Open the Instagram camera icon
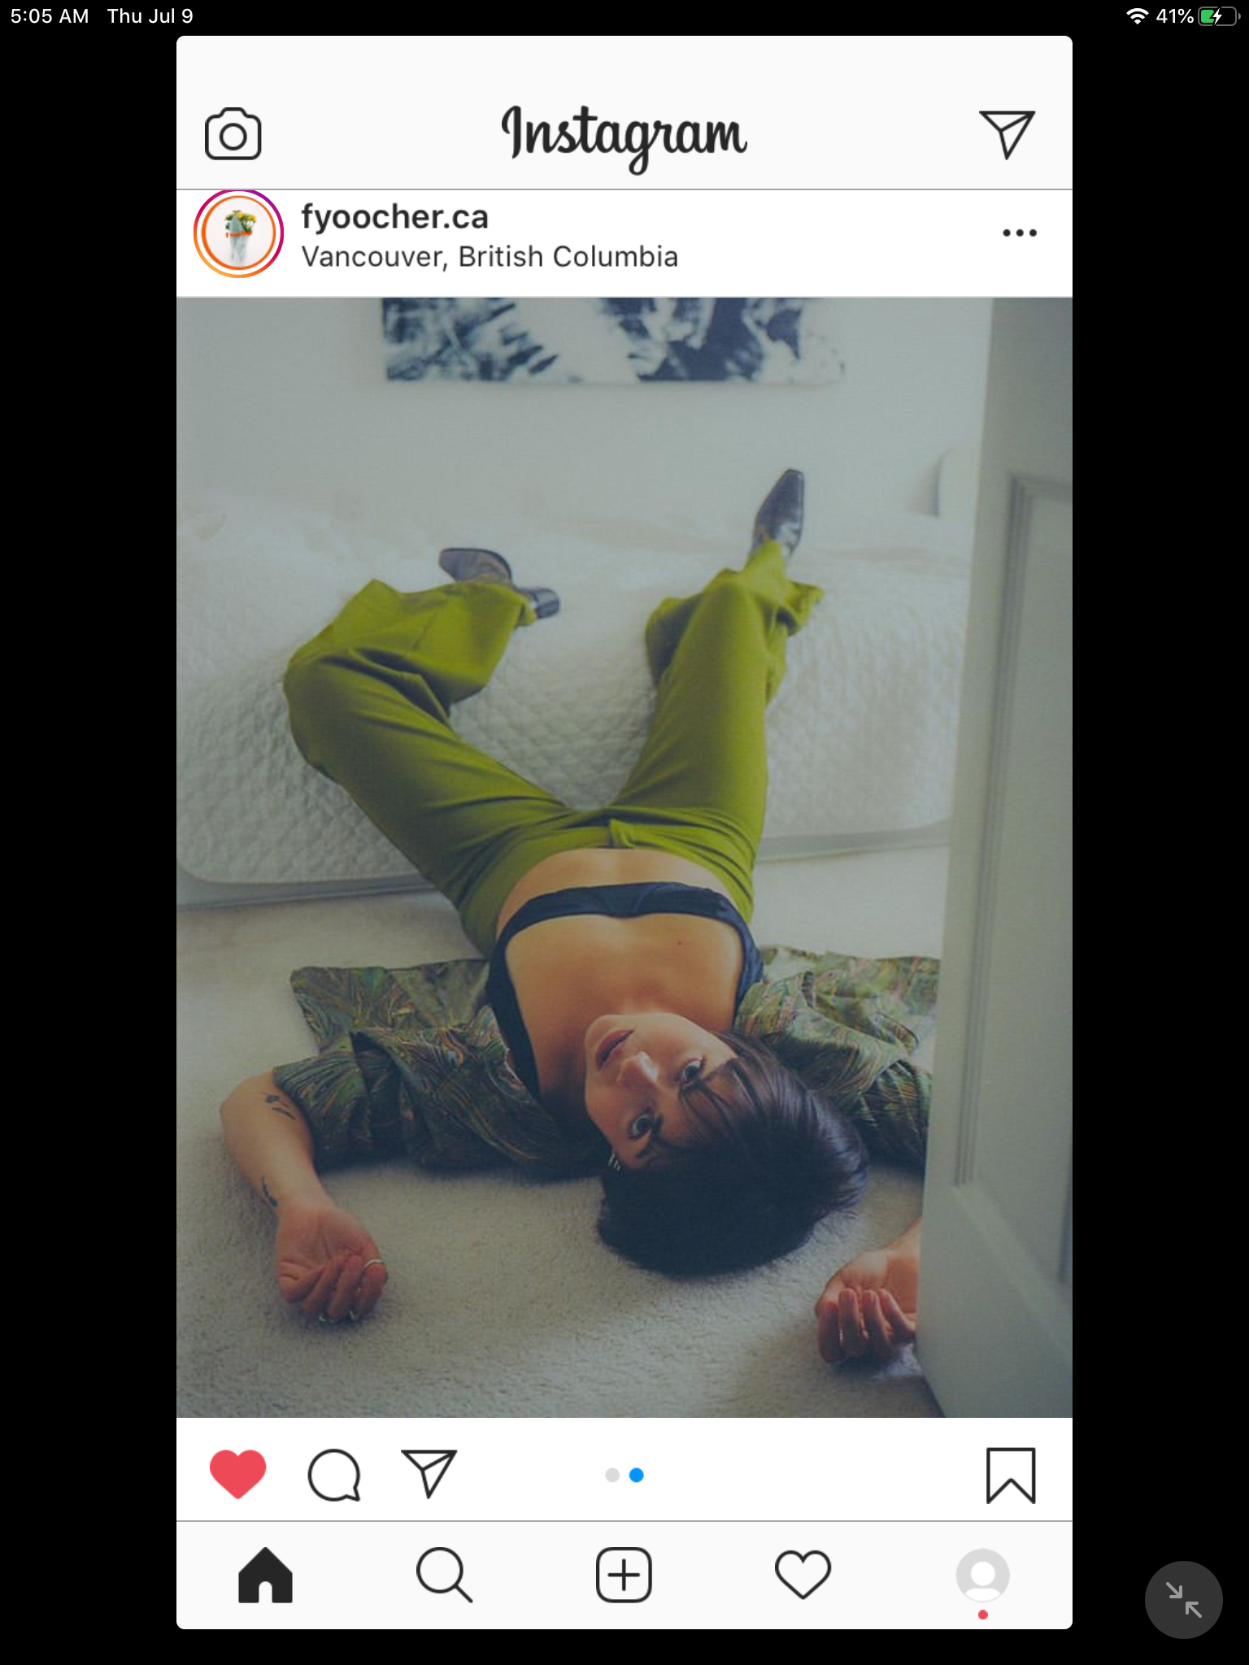1249x1665 pixels. (x=233, y=134)
